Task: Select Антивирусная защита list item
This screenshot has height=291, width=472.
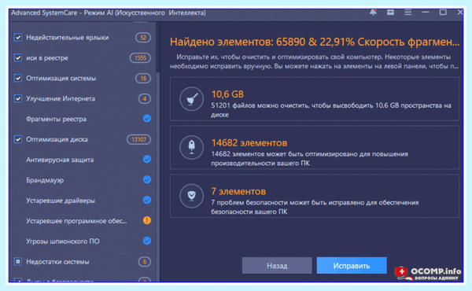Action: pos(60,160)
